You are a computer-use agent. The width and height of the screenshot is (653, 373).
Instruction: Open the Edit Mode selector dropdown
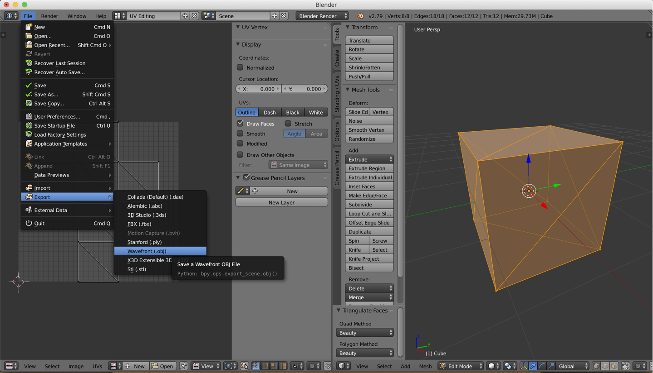[461, 366]
